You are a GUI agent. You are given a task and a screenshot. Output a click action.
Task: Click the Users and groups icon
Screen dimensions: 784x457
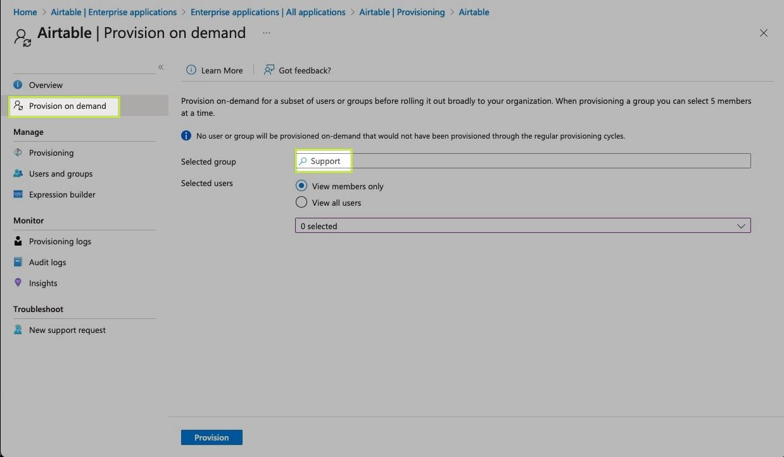click(x=18, y=173)
